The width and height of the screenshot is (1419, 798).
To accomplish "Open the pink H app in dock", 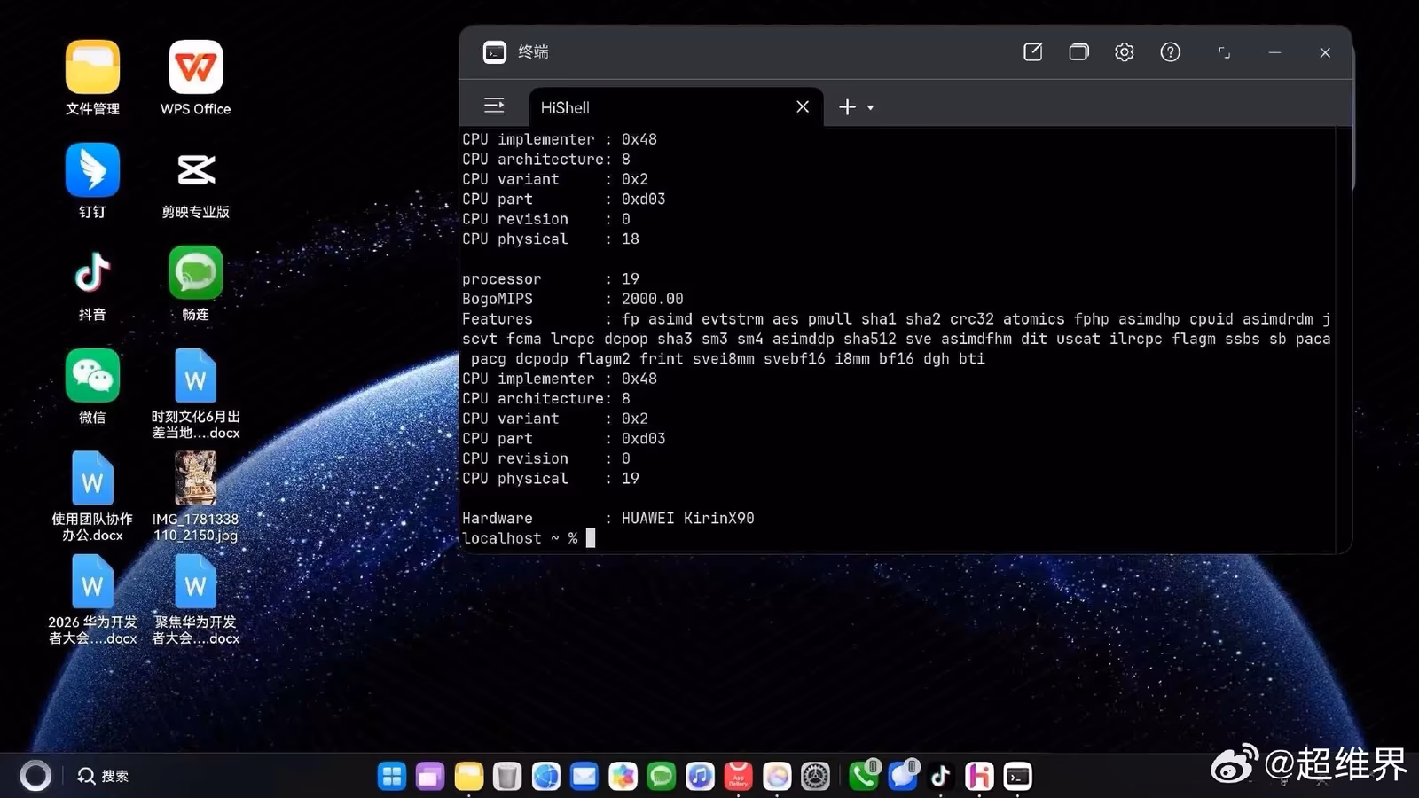I will tap(979, 777).
